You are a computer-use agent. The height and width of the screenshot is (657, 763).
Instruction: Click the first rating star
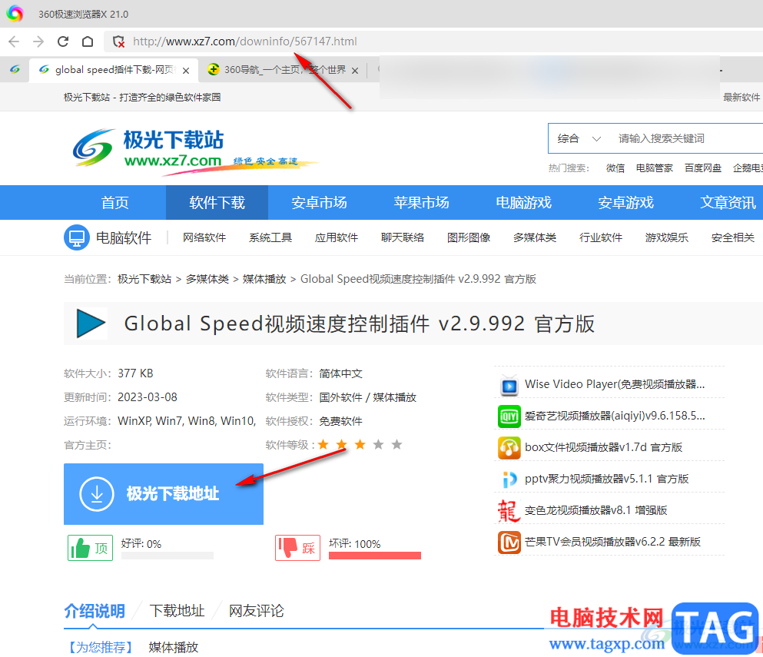323,444
